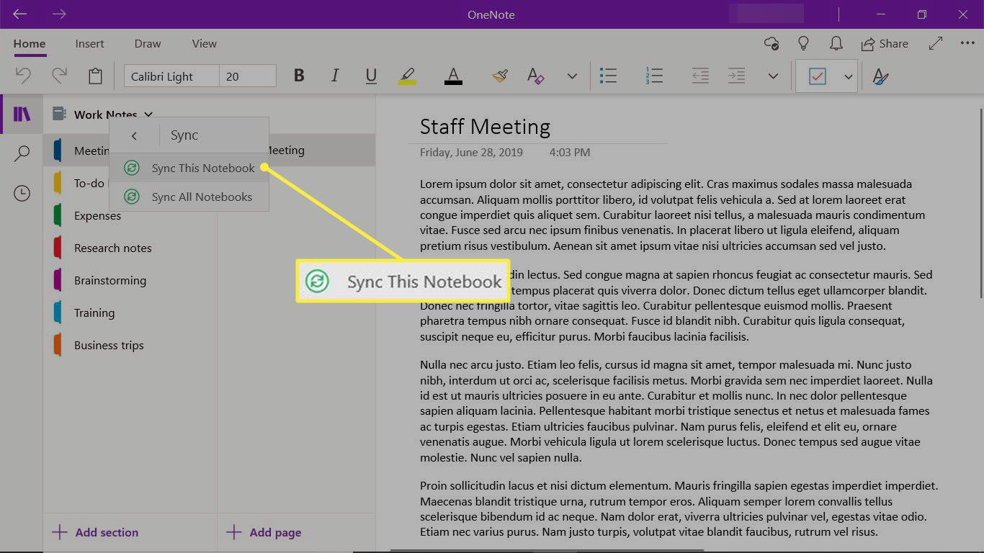
Task: Open the tags dropdown arrow
Action: [x=848, y=76]
